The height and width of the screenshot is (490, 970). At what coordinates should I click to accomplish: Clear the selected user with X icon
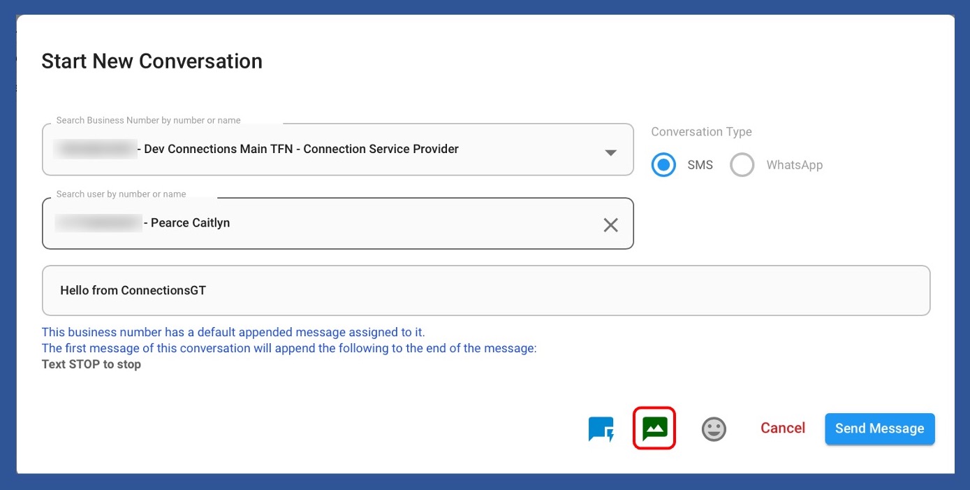point(610,224)
